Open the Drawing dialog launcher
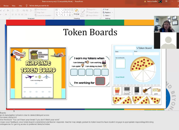Screen dimensions: 179x130 [100, 18]
